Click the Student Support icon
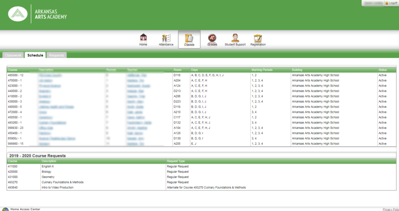 pyautogui.click(x=234, y=39)
